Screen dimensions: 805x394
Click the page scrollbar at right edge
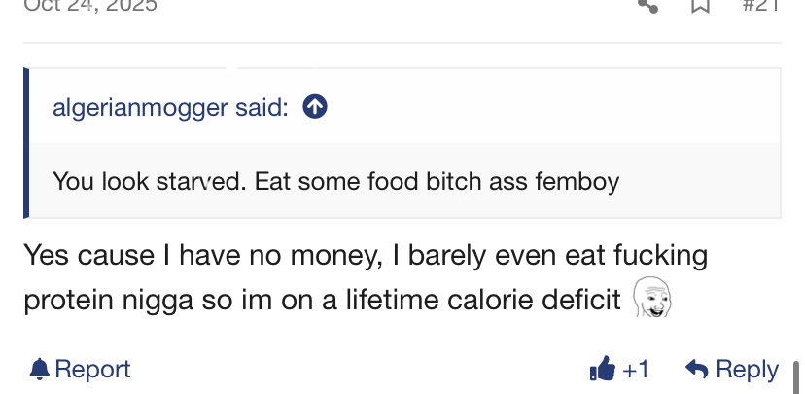coord(798,375)
